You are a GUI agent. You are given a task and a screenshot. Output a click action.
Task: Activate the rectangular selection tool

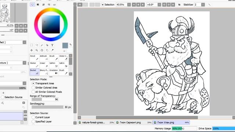(x=32, y=45)
